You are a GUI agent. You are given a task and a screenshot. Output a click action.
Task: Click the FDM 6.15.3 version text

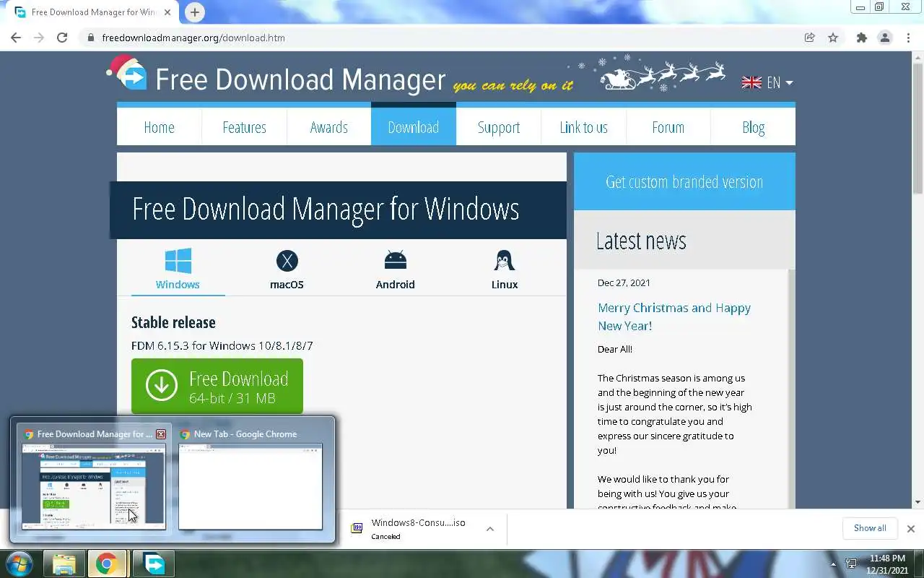click(222, 345)
